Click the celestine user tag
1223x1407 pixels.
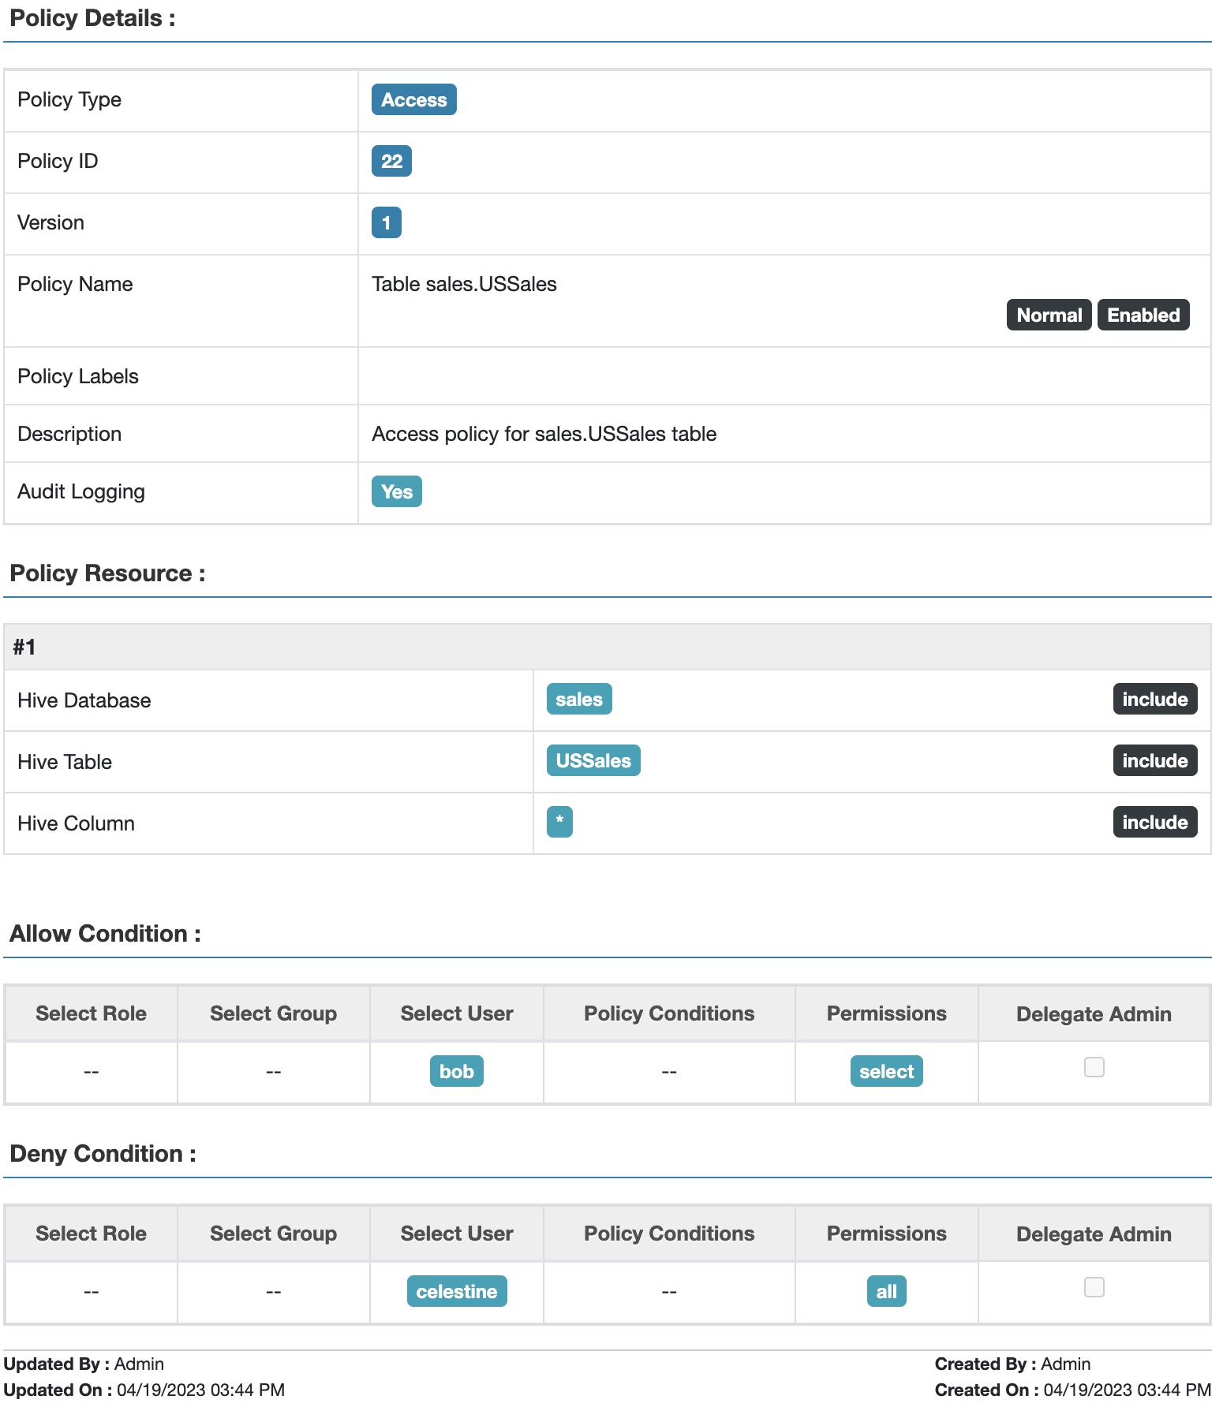click(x=456, y=1292)
